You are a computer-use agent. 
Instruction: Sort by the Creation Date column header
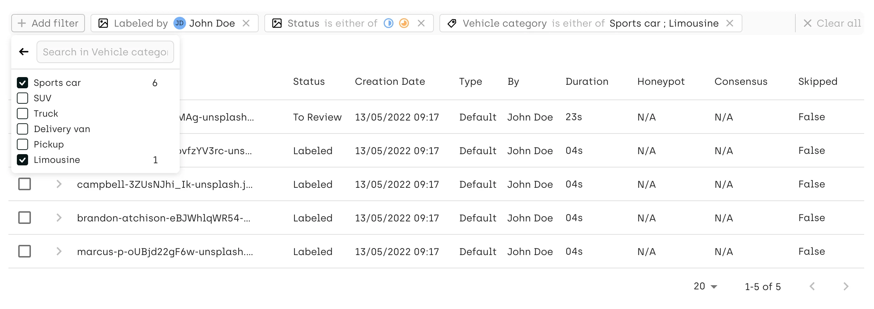click(x=390, y=81)
